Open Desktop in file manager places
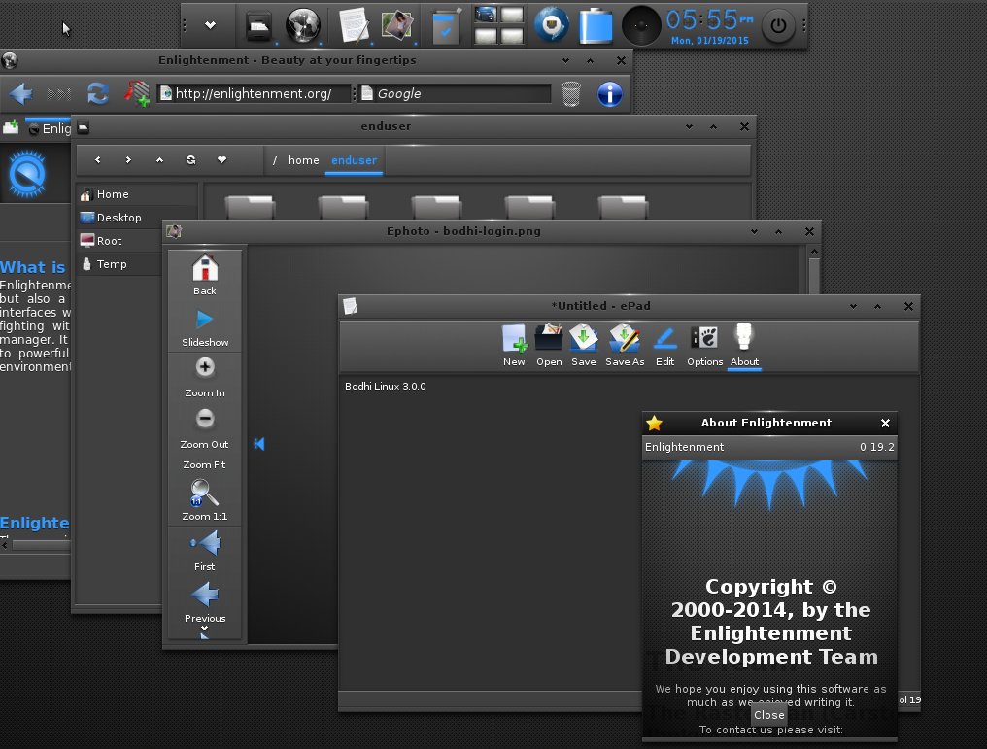 point(137,218)
